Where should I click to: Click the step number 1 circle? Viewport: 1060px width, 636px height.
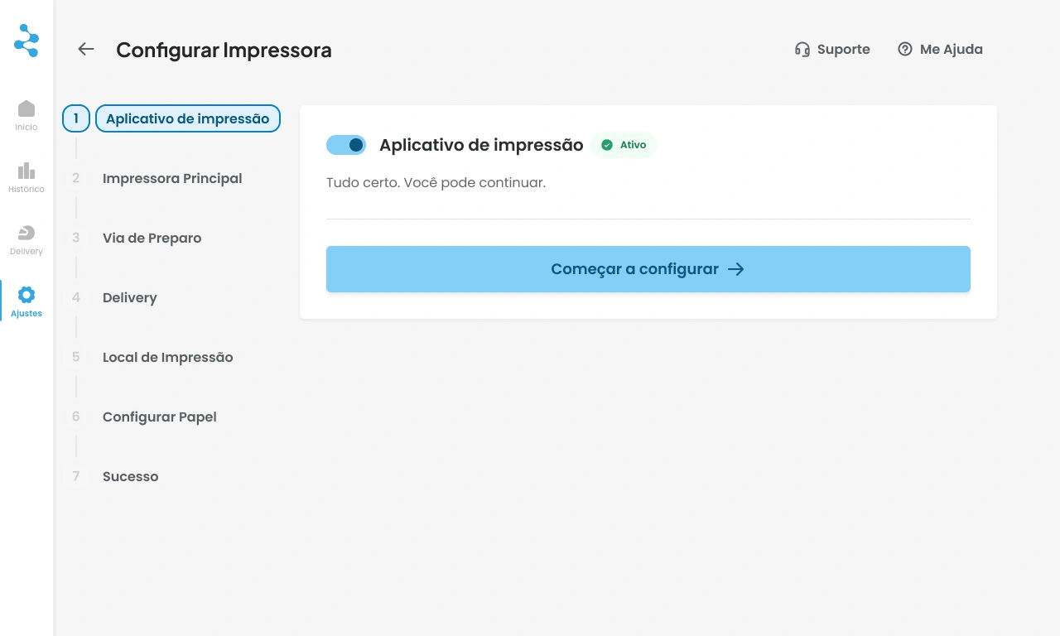coord(76,119)
